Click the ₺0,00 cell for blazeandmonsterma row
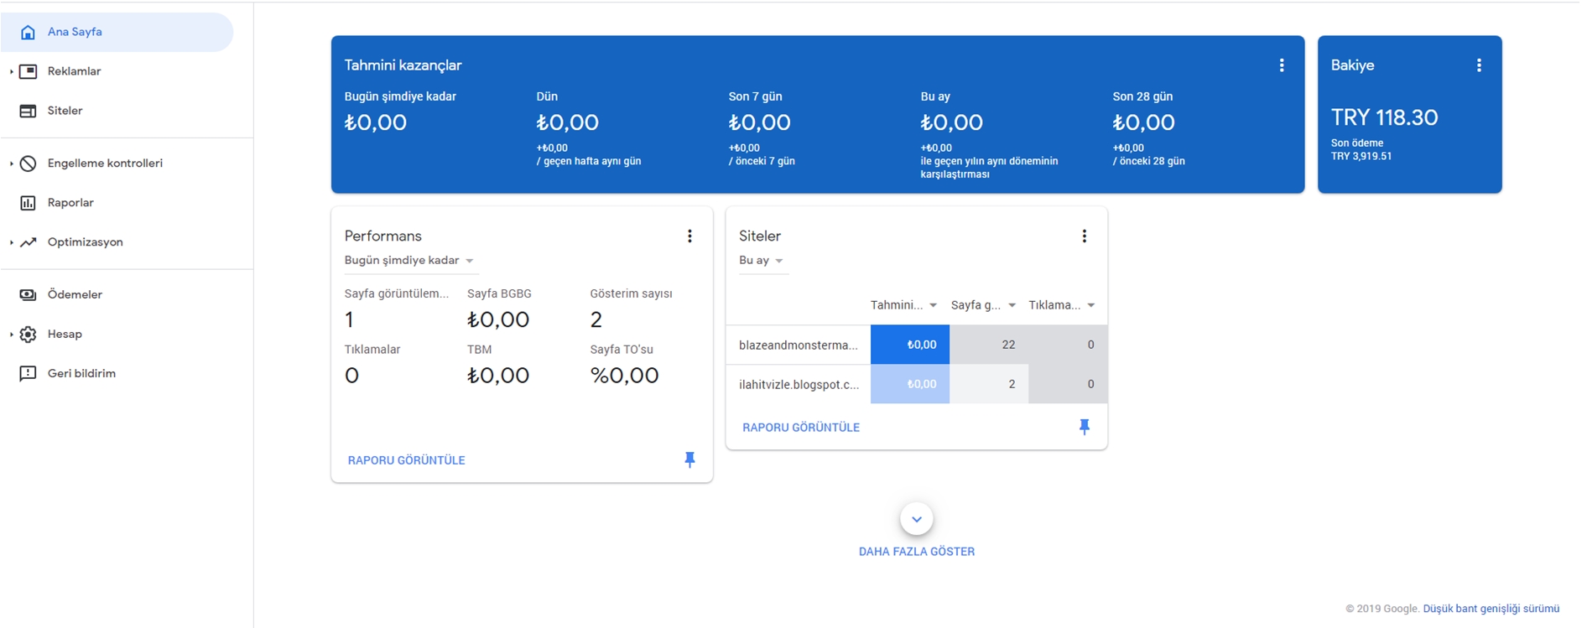Viewport: 1587px width, 628px height. 910,345
